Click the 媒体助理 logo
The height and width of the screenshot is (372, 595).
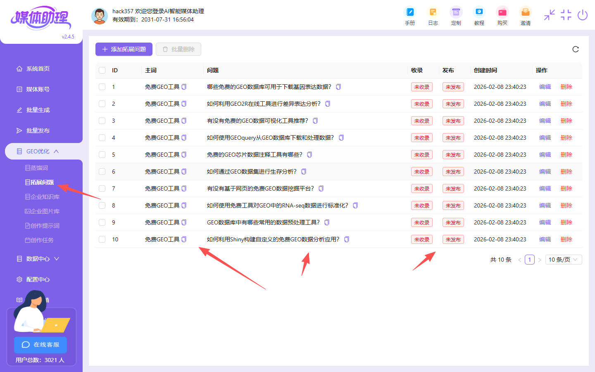[x=41, y=18]
